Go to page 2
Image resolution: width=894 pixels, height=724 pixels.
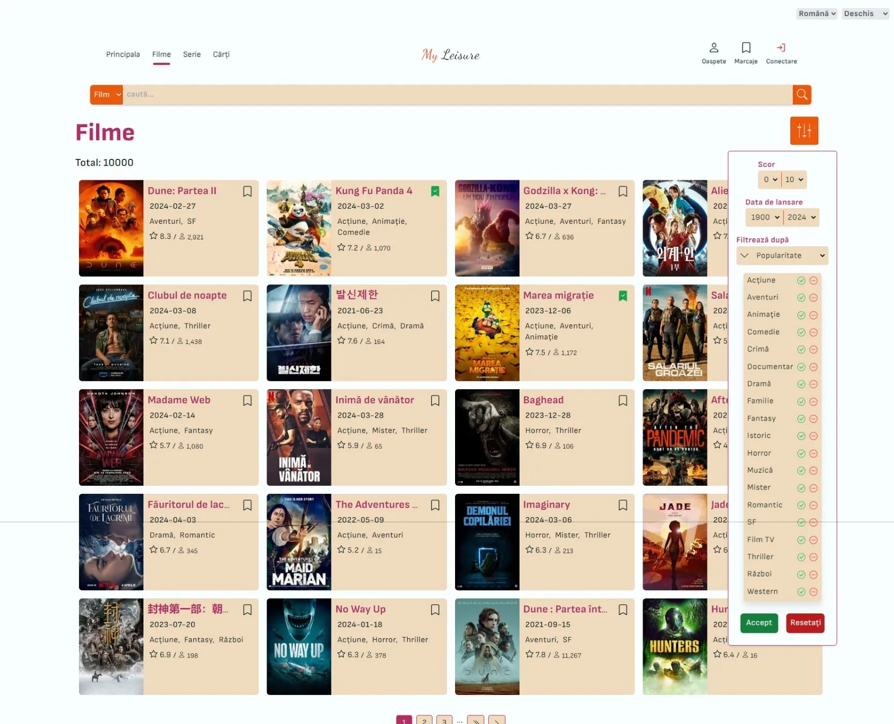tap(424, 720)
